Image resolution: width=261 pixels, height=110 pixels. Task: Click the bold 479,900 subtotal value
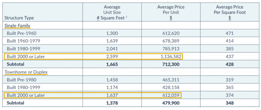[x=171, y=103]
